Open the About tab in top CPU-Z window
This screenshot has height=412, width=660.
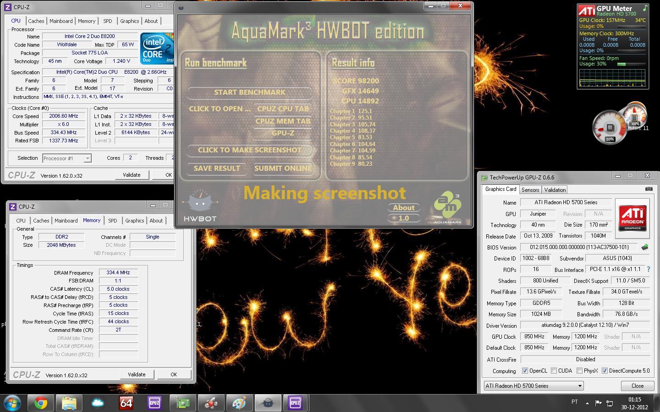pyautogui.click(x=151, y=21)
